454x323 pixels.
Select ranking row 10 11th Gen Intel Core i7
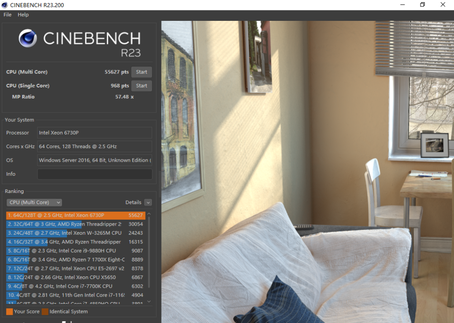pyautogui.click(x=76, y=295)
